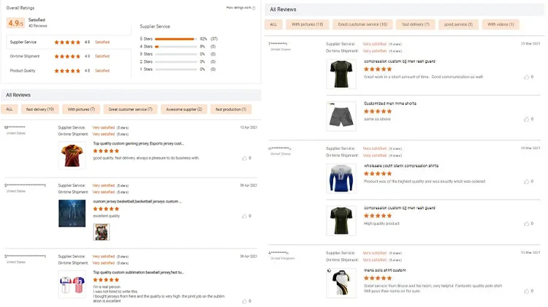548x307 pixels.
Task: Open 'How ratings work' info
Action: [240, 7]
